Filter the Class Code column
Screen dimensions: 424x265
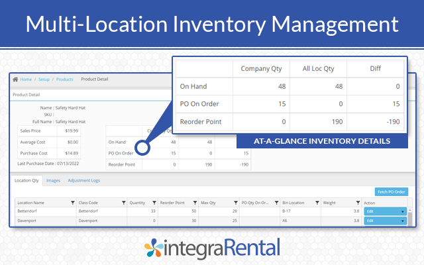coord(124,203)
